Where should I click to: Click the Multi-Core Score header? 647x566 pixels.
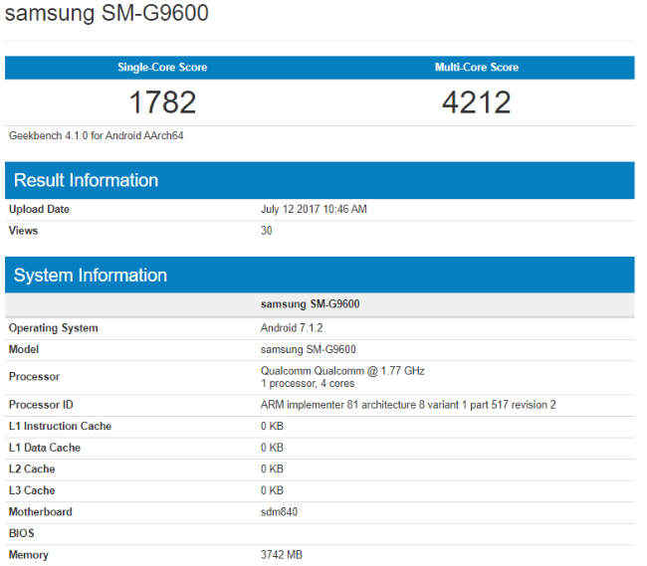coord(477,67)
